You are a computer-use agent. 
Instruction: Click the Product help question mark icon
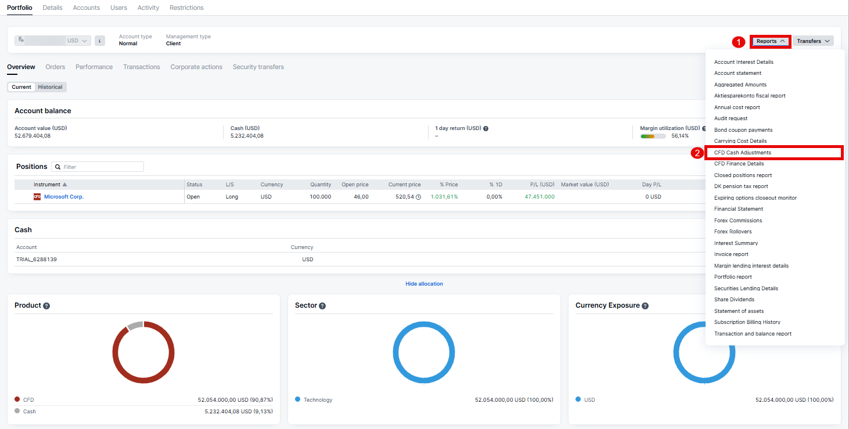[46, 306]
